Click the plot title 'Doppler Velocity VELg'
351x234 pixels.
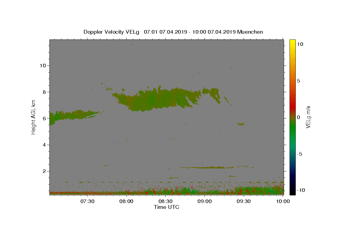tap(112, 32)
